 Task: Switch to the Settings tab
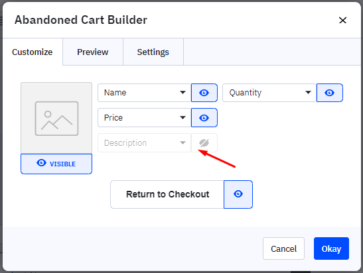(x=153, y=52)
